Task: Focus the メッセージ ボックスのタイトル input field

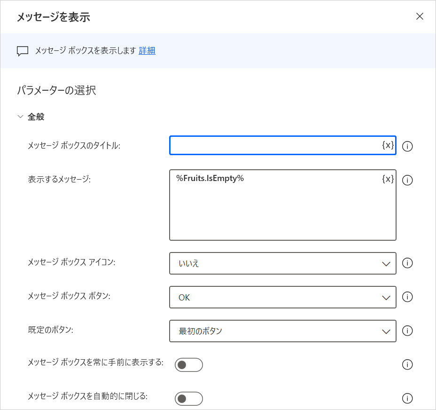Action: [275, 146]
